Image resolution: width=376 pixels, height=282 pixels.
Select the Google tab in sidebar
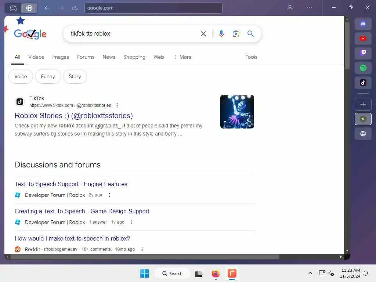coord(363,119)
